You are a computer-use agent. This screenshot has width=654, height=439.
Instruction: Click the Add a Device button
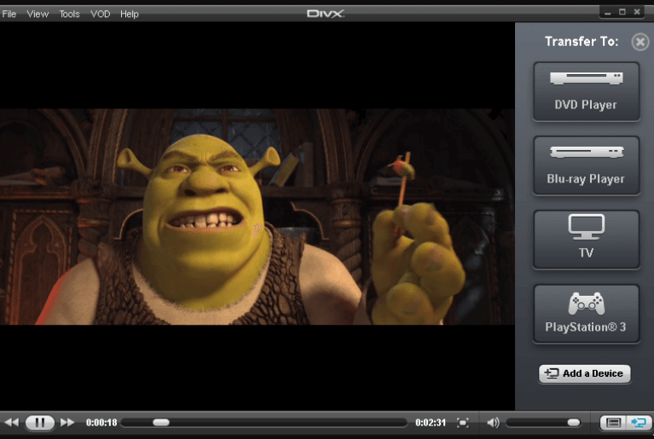(x=584, y=373)
